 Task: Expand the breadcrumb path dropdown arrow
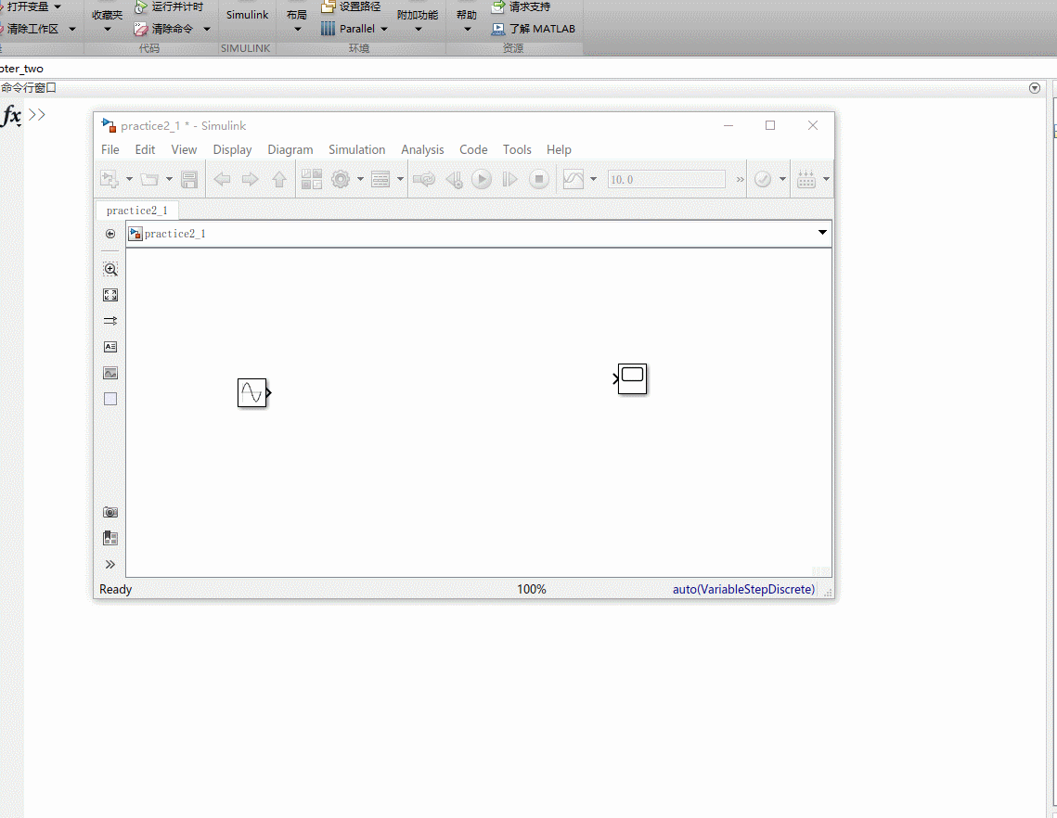pos(822,233)
